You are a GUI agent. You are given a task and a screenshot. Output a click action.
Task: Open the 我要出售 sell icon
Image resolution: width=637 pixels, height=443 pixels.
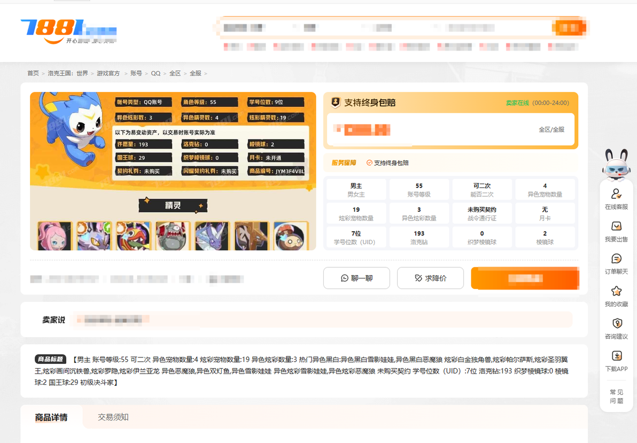click(x=616, y=226)
